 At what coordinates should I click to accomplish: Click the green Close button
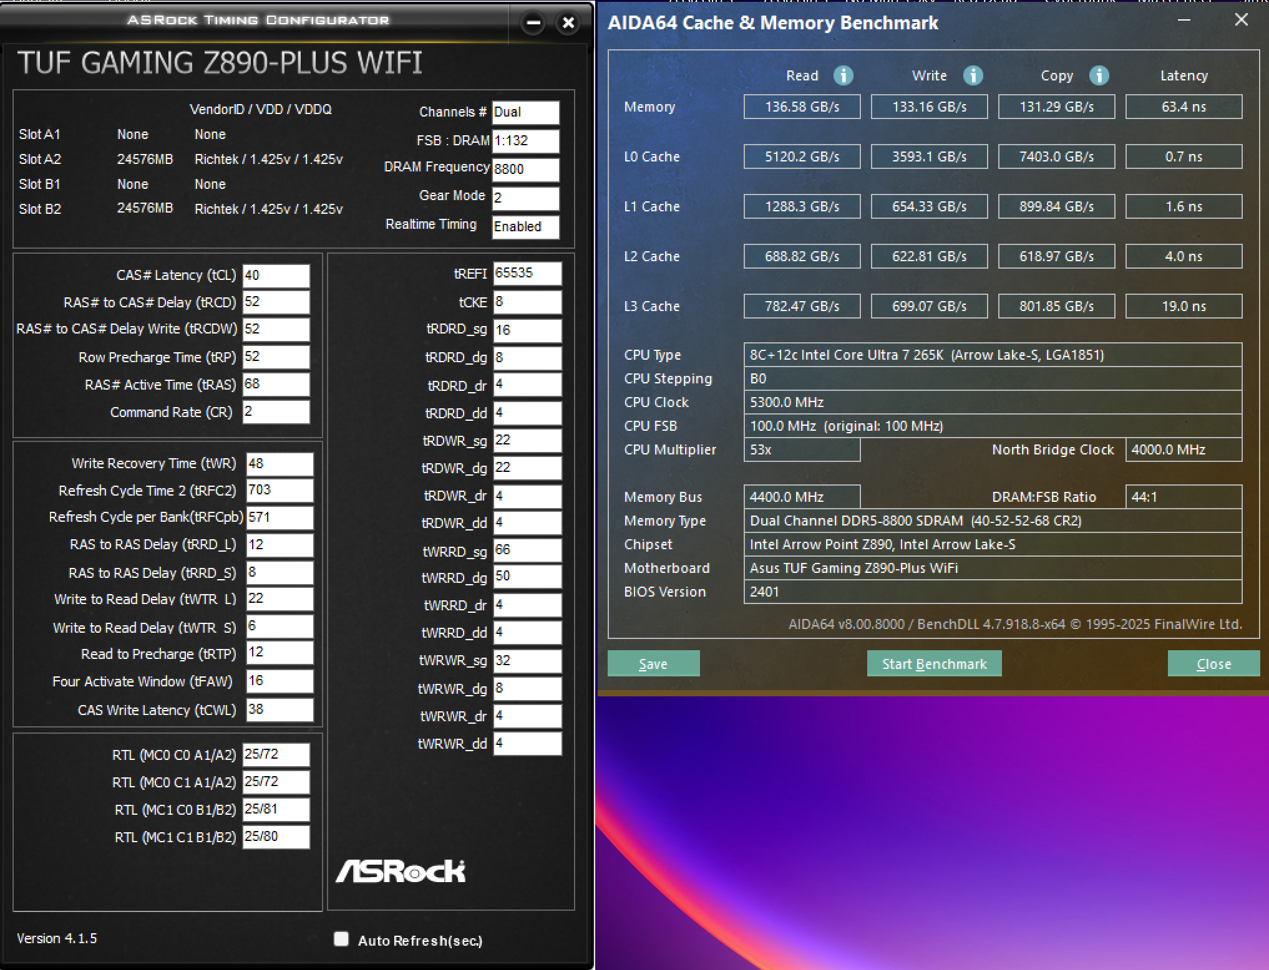(x=1213, y=664)
